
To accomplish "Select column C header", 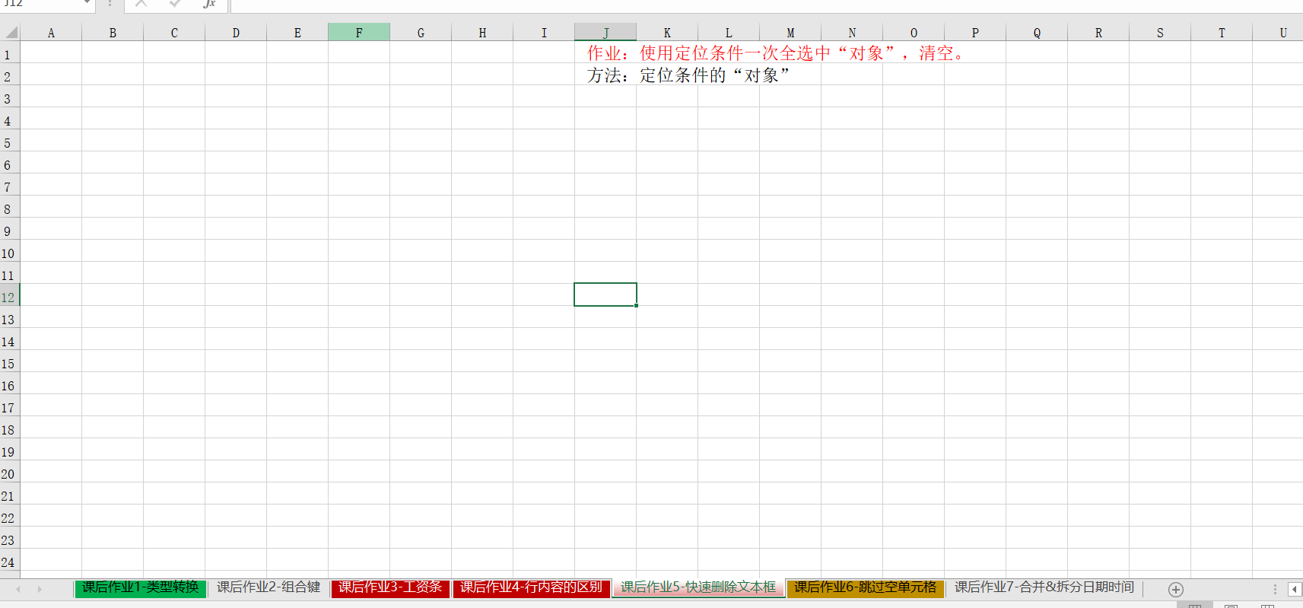I will tap(174, 33).
